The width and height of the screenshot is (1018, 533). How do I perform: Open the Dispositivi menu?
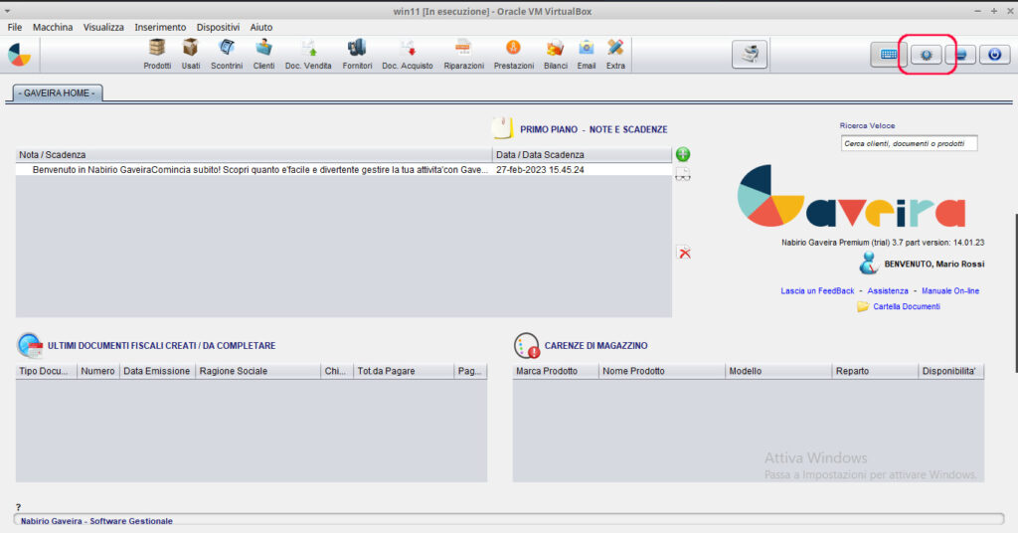tap(218, 27)
